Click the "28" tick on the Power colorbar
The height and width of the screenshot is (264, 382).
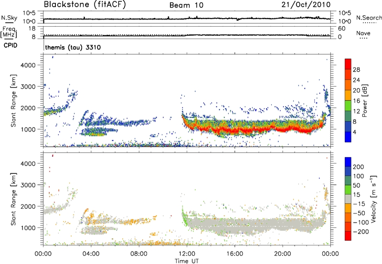click(x=356, y=70)
